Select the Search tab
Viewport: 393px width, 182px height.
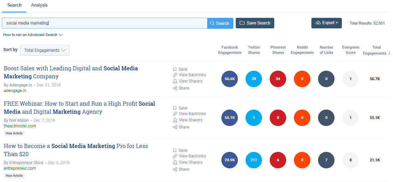[14, 5]
